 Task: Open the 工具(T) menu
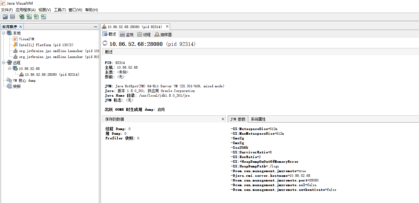click(x=60, y=10)
